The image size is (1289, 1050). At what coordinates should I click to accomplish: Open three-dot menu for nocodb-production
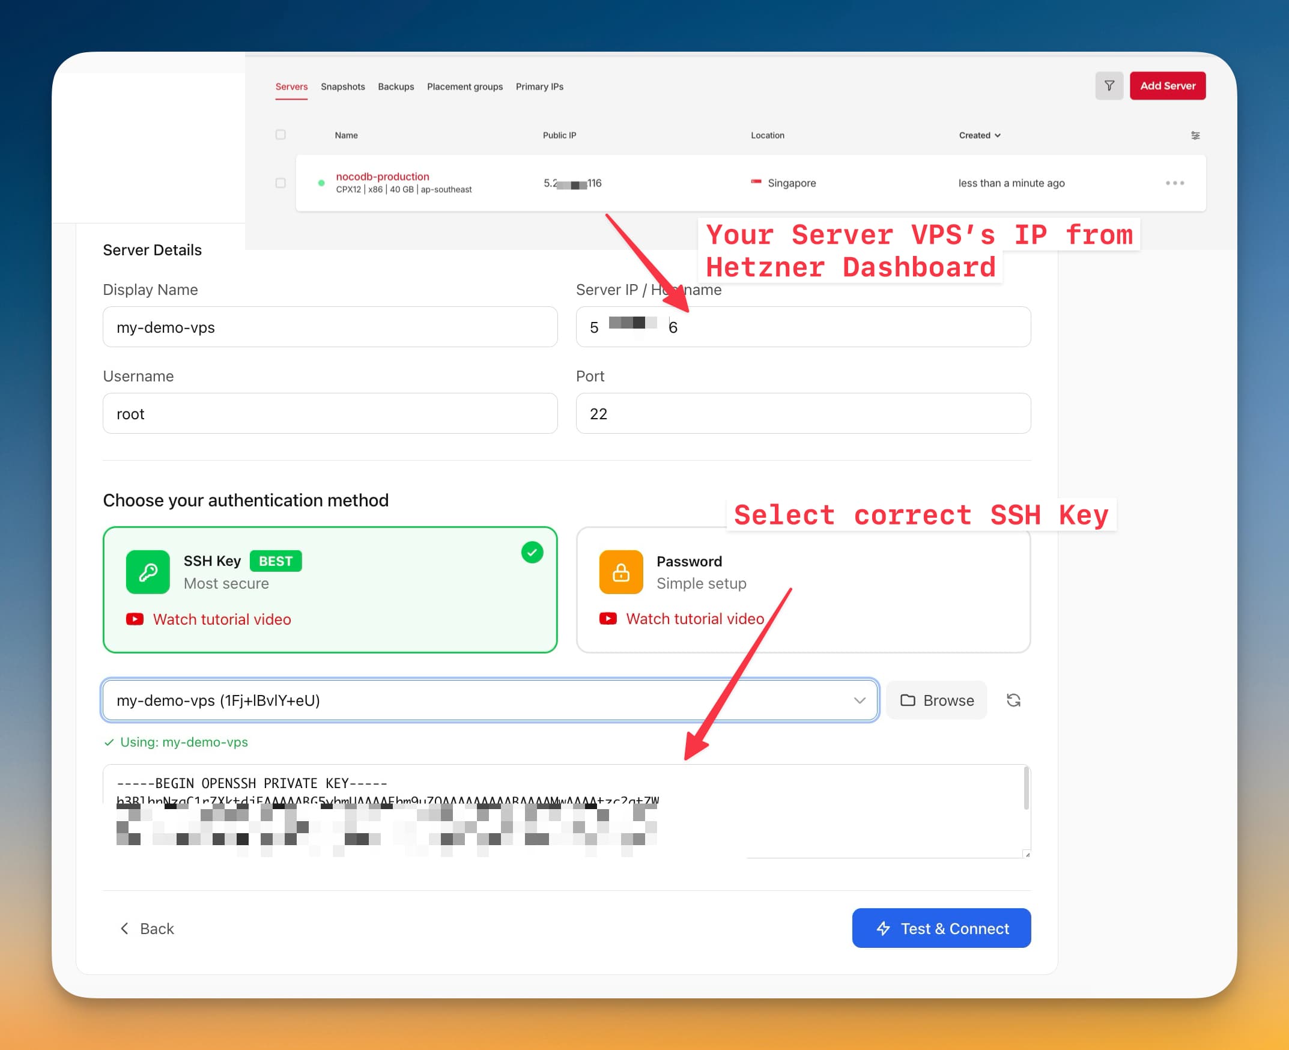pos(1175,183)
